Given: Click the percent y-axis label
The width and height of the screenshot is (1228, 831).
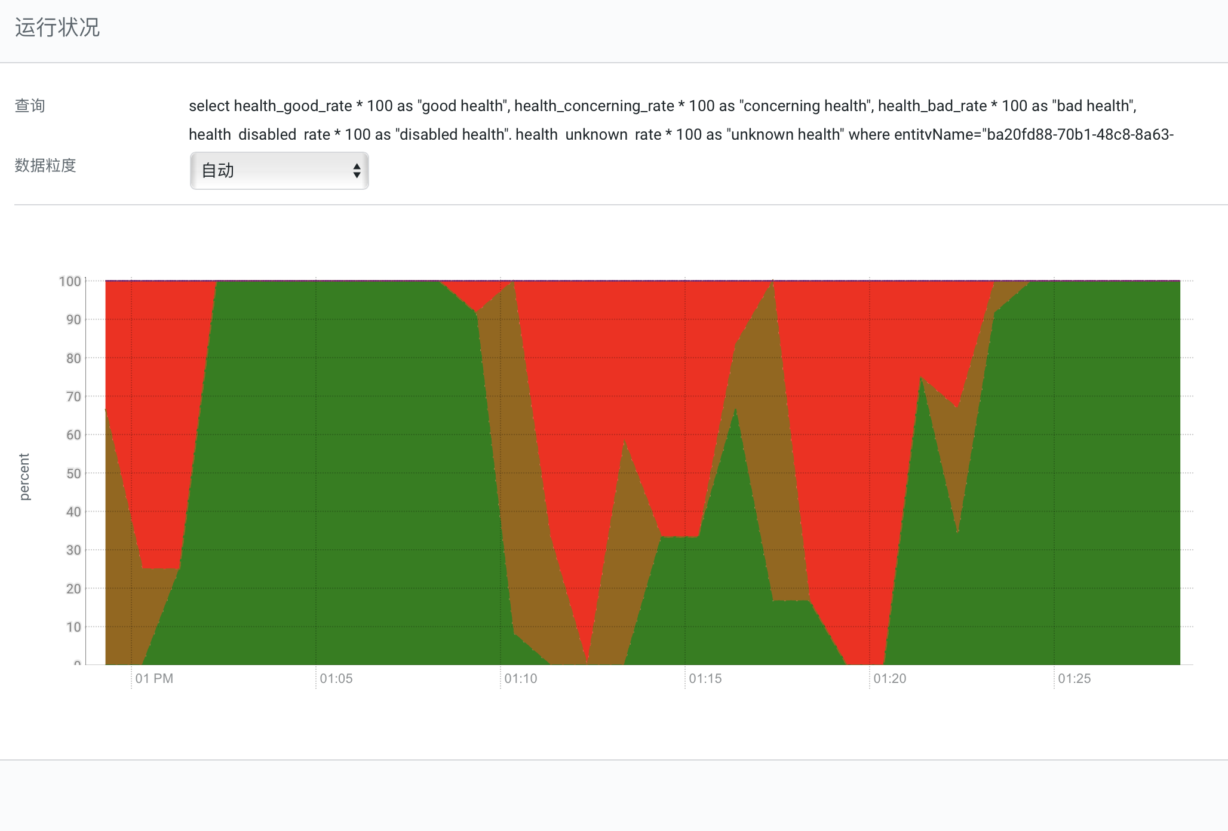Looking at the screenshot, I should pos(25,475).
